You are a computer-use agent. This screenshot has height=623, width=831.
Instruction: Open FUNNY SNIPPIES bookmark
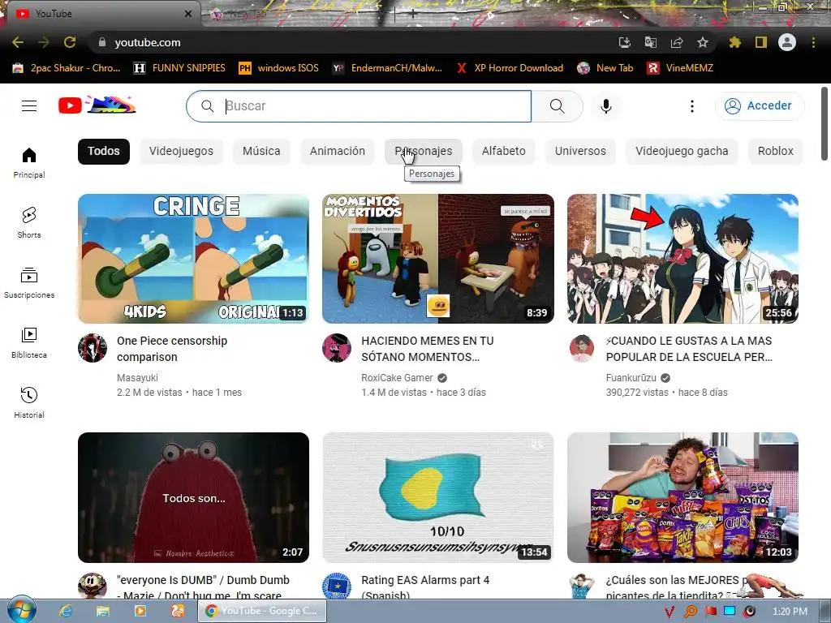pyautogui.click(x=179, y=68)
